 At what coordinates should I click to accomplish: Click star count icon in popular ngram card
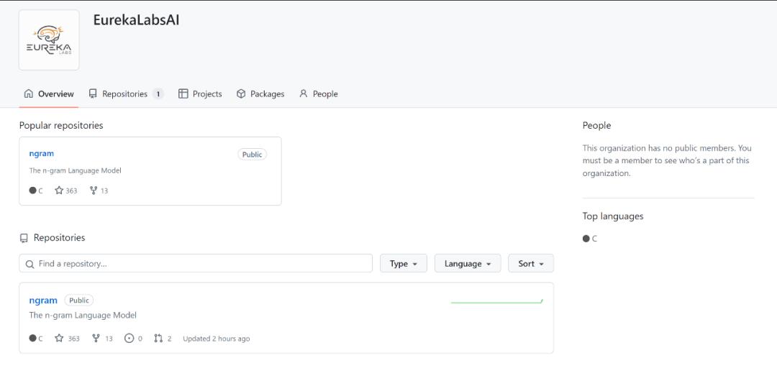(x=60, y=190)
